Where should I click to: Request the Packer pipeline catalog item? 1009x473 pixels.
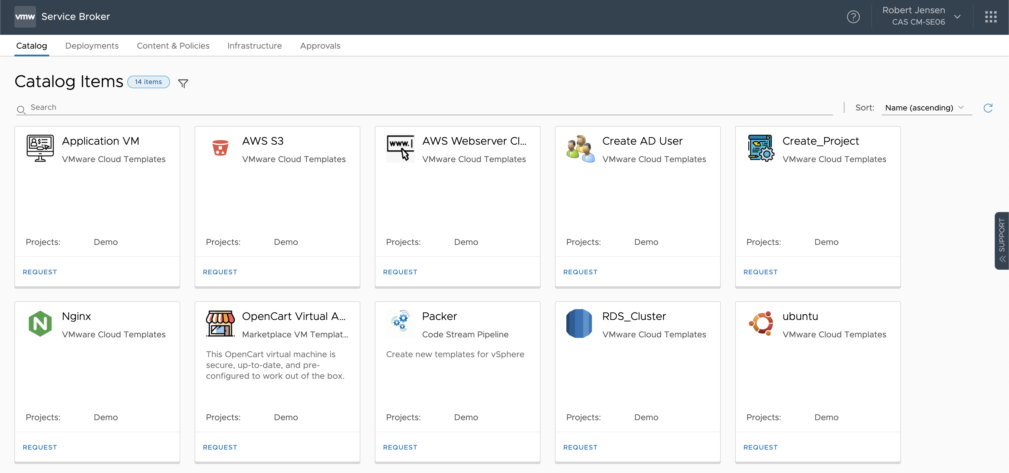[x=400, y=447]
